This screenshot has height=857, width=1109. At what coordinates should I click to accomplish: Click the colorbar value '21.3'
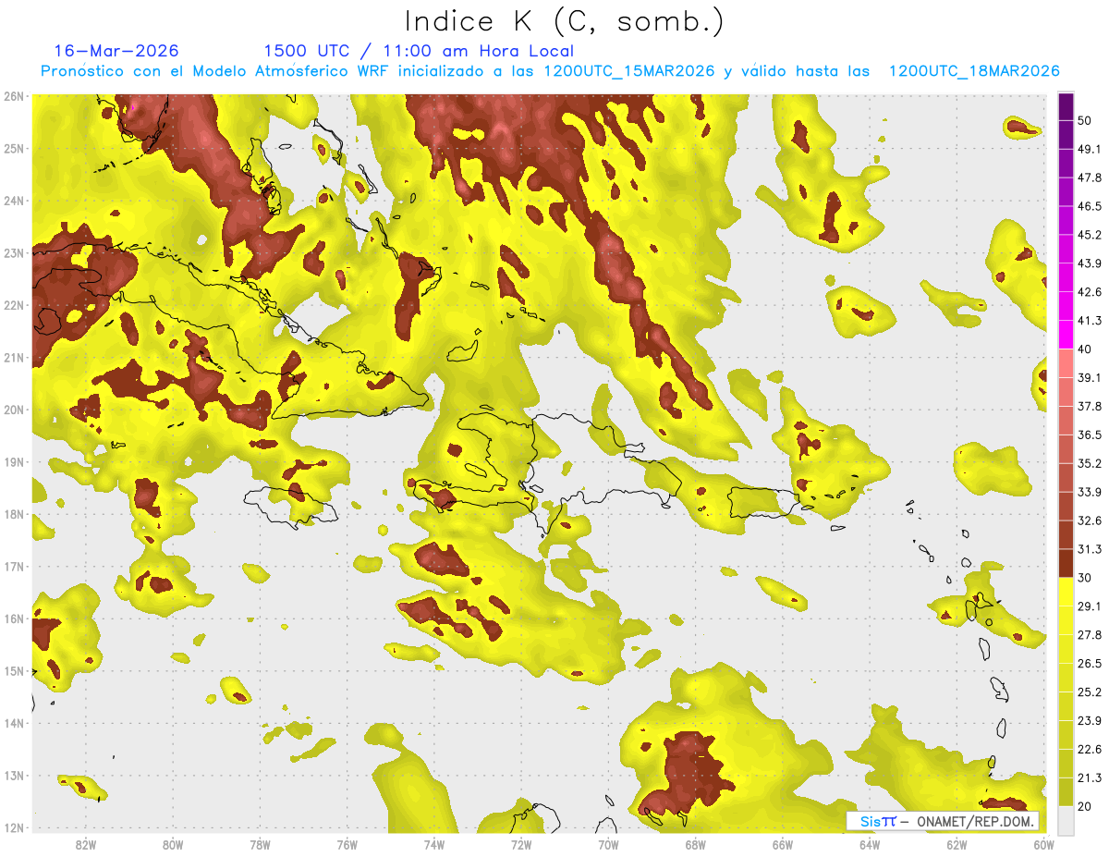[1090, 777]
